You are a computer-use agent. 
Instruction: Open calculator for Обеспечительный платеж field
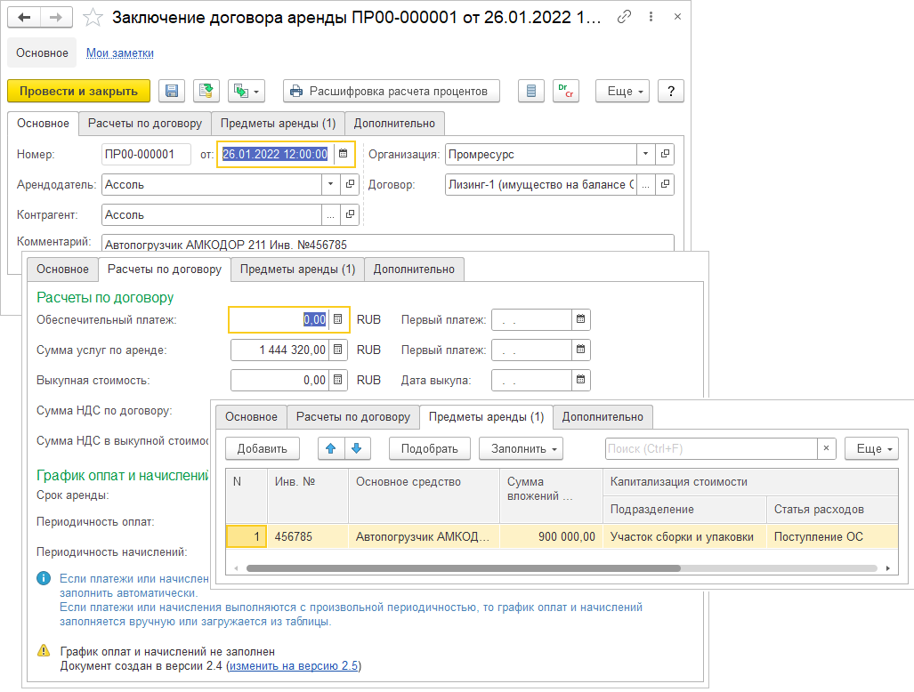[x=338, y=320]
